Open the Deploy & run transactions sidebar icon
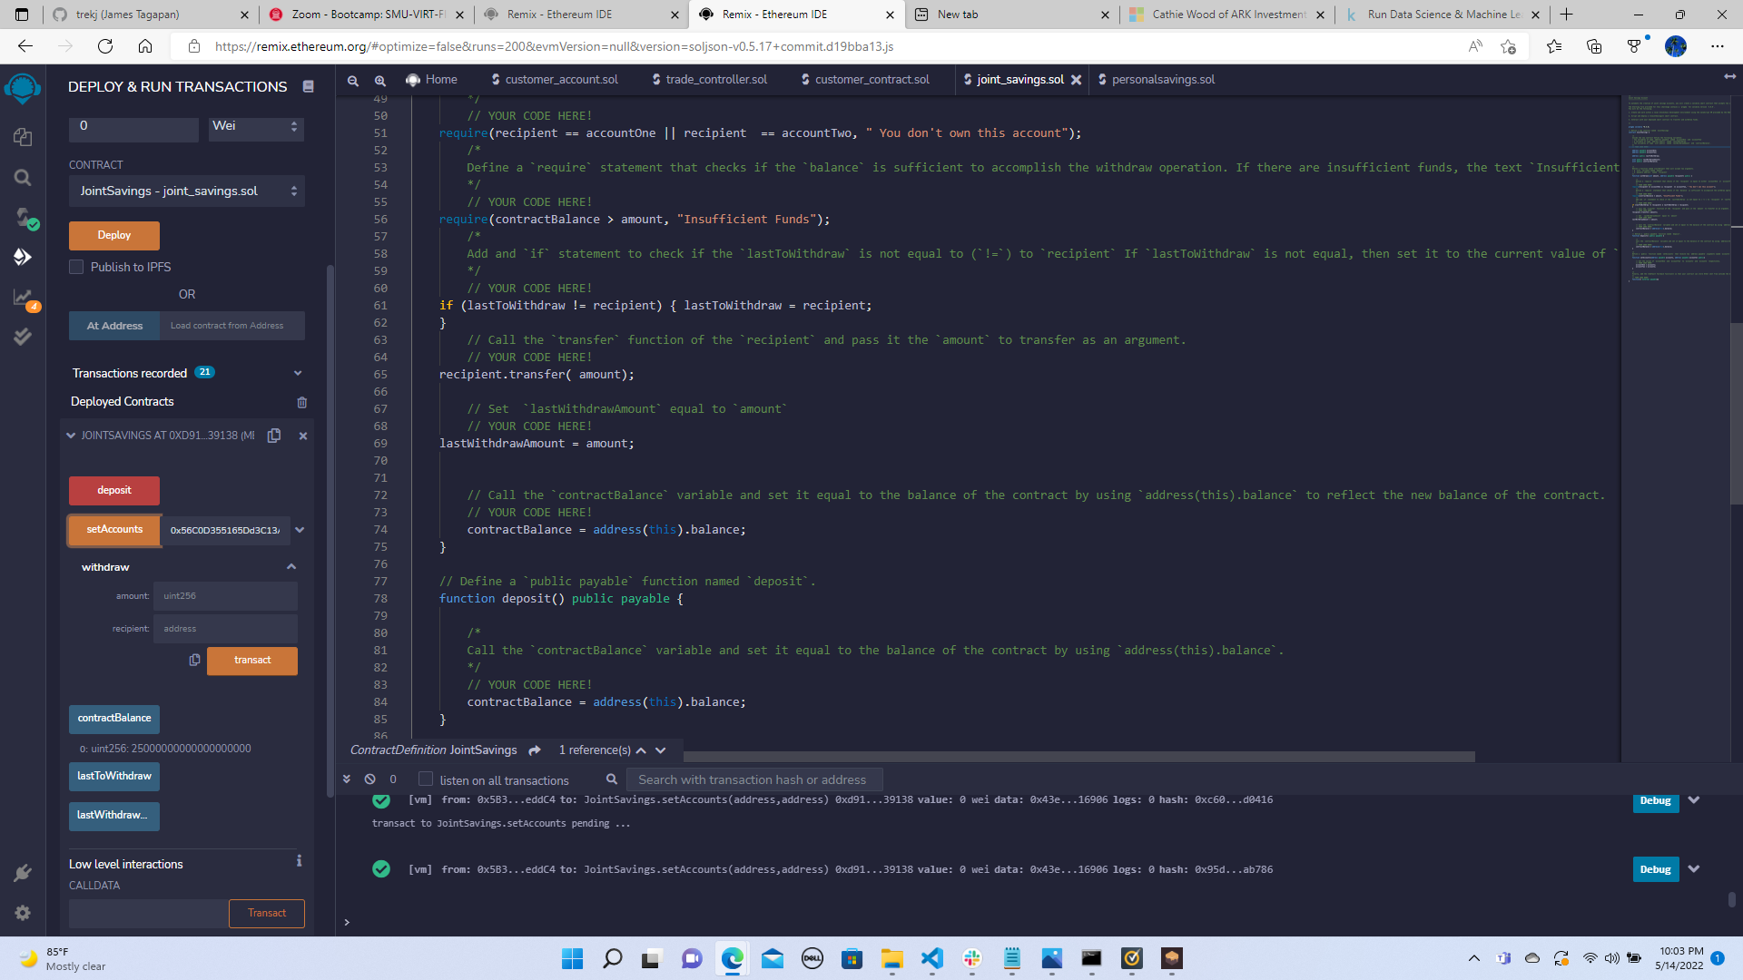Image resolution: width=1743 pixels, height=980 pixels. (23, 258)
